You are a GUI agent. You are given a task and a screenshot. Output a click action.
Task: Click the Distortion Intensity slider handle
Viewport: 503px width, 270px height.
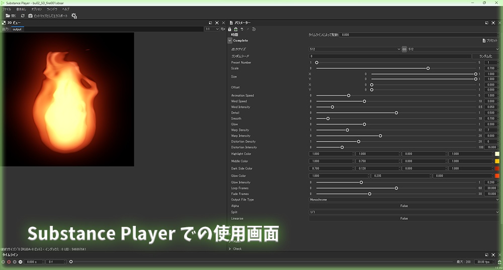coord(342,148)
